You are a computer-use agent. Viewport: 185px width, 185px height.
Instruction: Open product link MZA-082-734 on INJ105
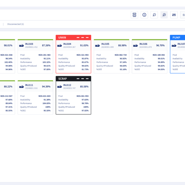pyautogui.click(x=121, y=55)
